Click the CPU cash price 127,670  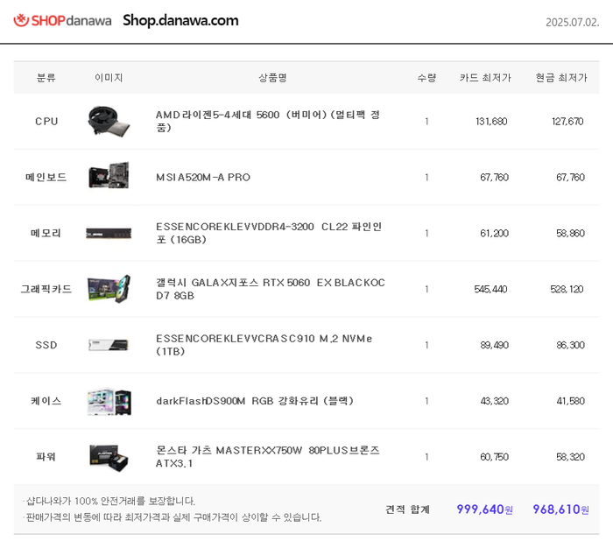tap(567, 121)
